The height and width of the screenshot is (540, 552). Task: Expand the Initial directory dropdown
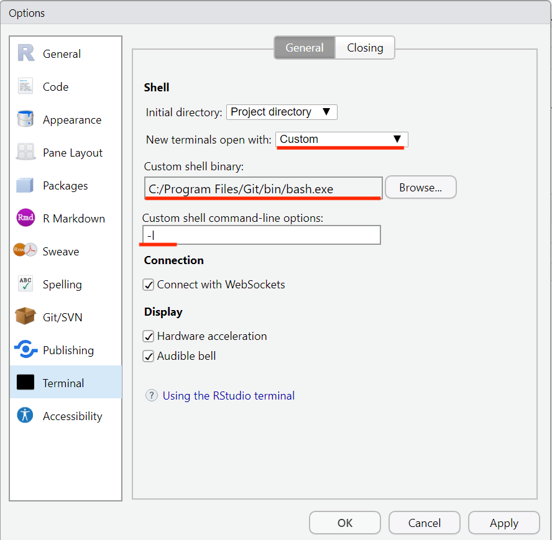tap(281, 112)
